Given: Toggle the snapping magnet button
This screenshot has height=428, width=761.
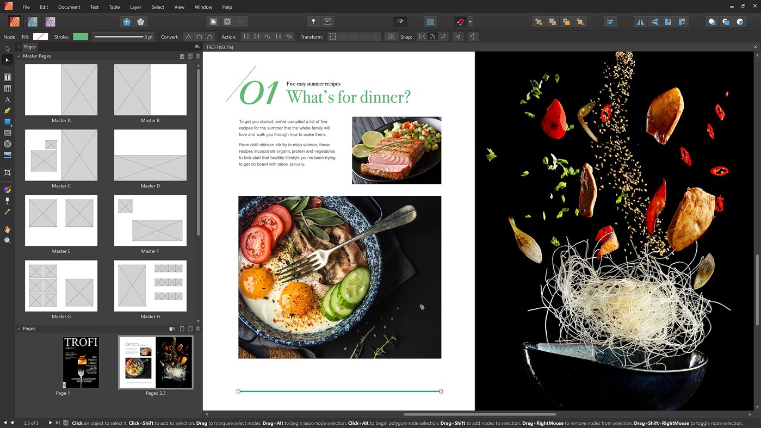Looking at the screenshot, I should click(x=460, y=22).
